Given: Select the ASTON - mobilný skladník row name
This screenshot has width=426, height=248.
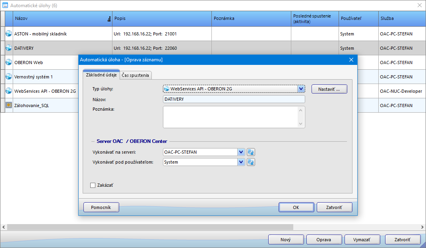Looking at the screenshot, I should coord(41,34).
